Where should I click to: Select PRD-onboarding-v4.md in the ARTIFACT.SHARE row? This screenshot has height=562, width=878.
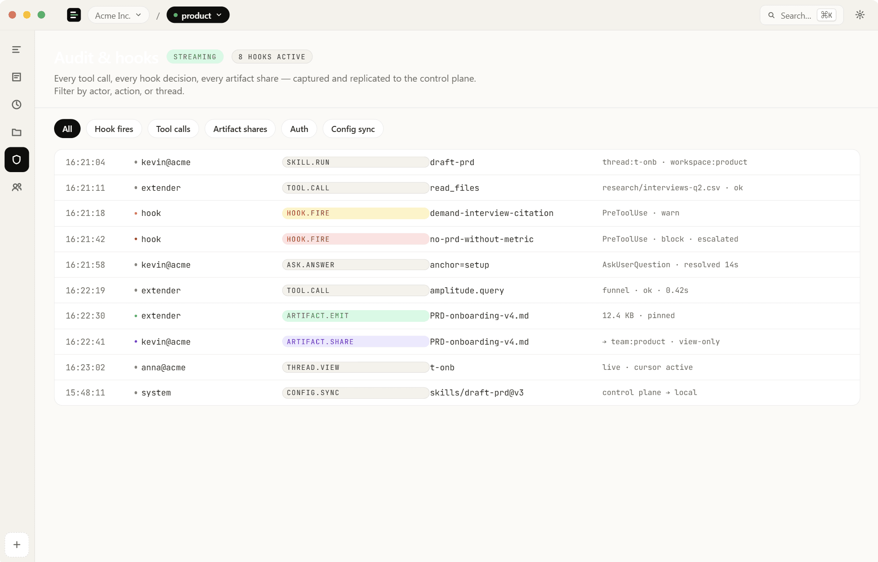479,342
